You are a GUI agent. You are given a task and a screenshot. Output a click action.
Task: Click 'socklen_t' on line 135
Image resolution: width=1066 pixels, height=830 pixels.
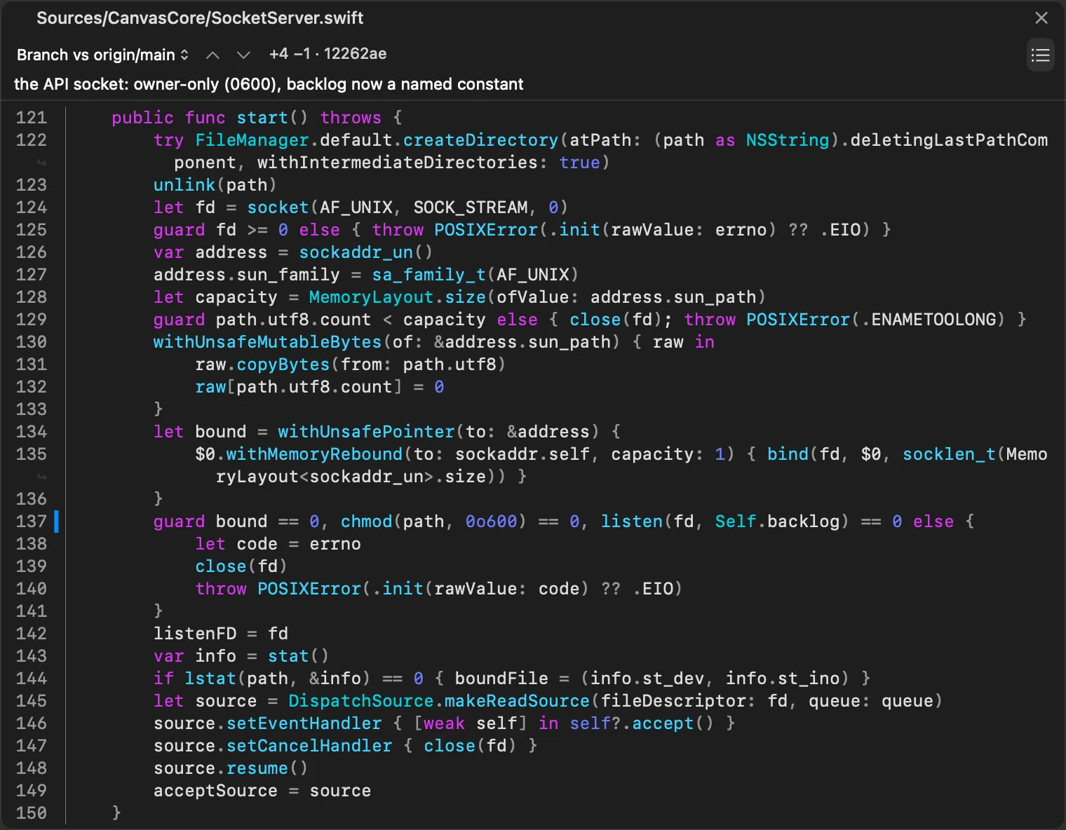point(950,454)
